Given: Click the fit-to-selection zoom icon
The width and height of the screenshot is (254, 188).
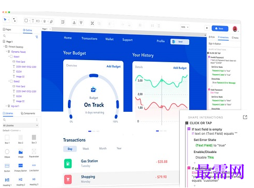Looking at the screenshot, I should click(63, 22).
